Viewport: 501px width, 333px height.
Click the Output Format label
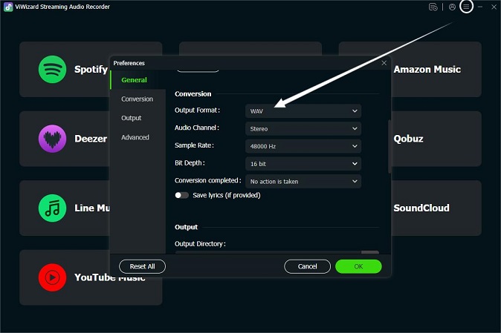[197, 111]
